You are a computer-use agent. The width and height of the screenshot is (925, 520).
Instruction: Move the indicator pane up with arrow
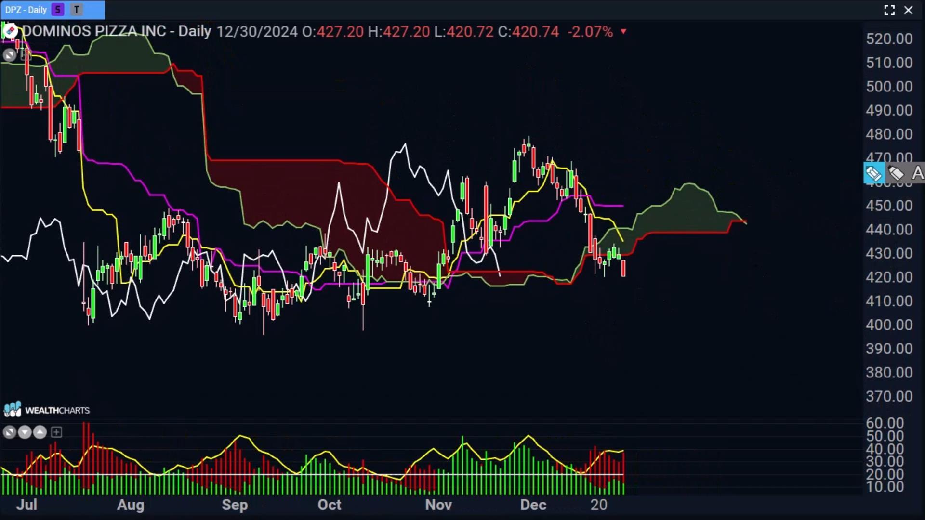(x=40, y=432)
